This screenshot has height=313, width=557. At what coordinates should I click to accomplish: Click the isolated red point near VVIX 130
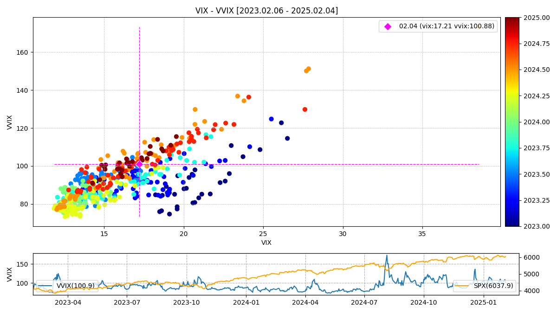[305, 109]
